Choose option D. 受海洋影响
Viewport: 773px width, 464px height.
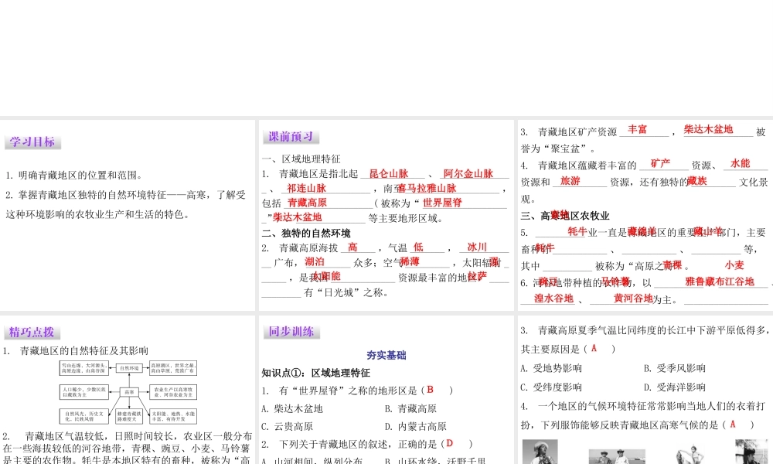click(x=674, y=387)
